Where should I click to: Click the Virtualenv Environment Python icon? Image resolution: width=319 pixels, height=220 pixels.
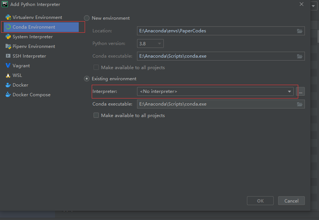(8, 17)
